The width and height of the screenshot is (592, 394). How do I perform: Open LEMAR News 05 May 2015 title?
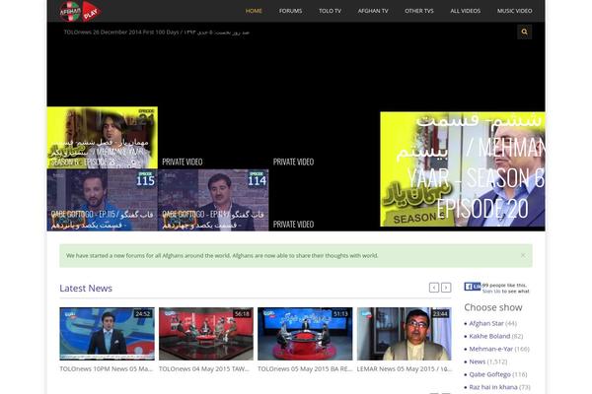[404, 368]
